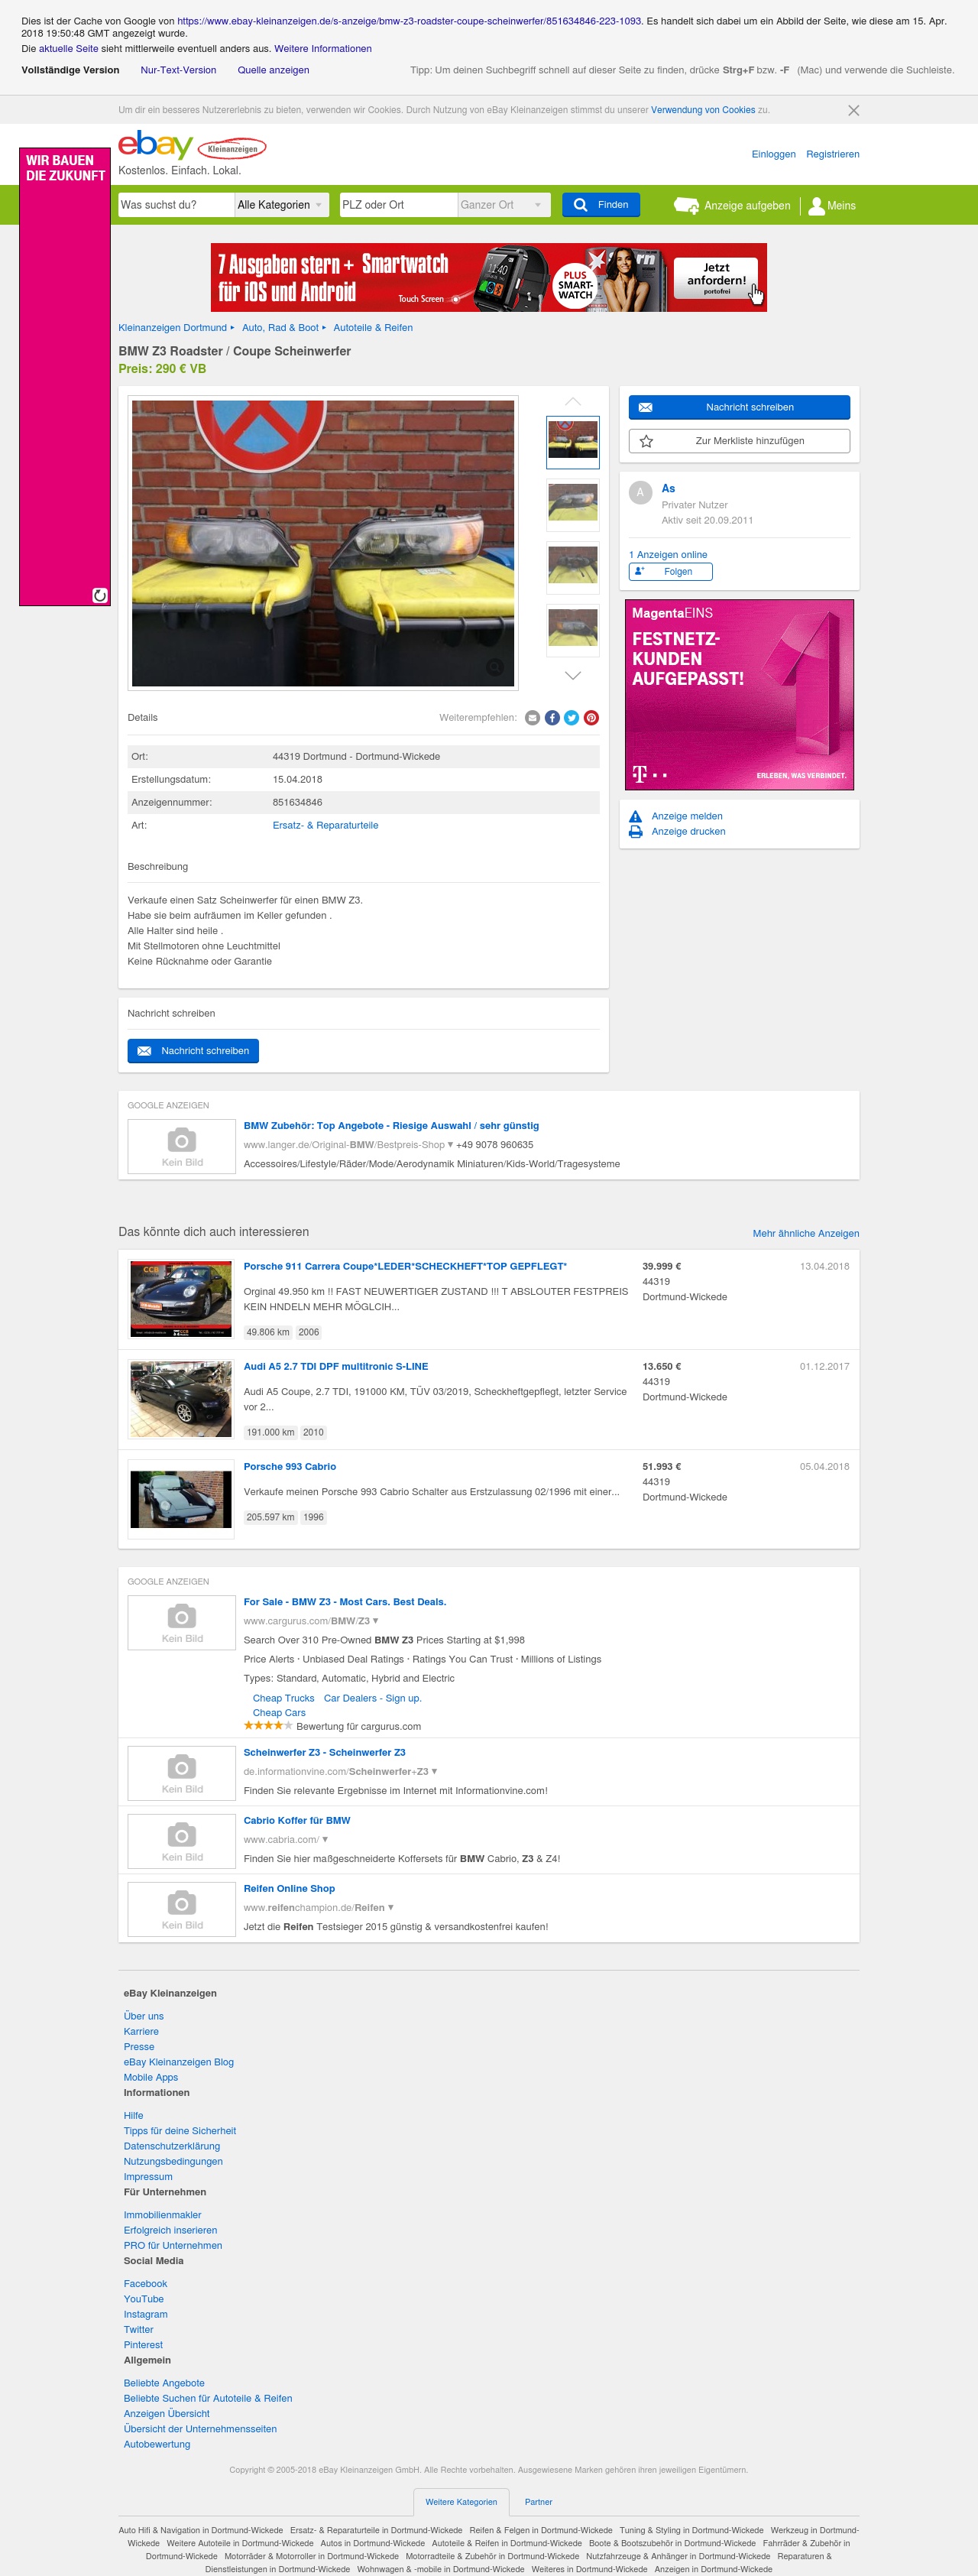Show next gallery thumbnails with down chevron
Viewport: 978px width, 2576px height.
point(573,676)
